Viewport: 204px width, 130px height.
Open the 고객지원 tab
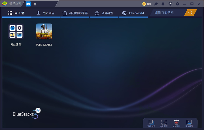104,13
